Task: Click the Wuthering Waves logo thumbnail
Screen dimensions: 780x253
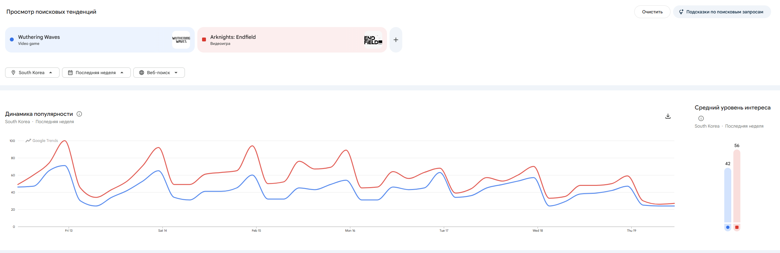Action: coord(181,40)
